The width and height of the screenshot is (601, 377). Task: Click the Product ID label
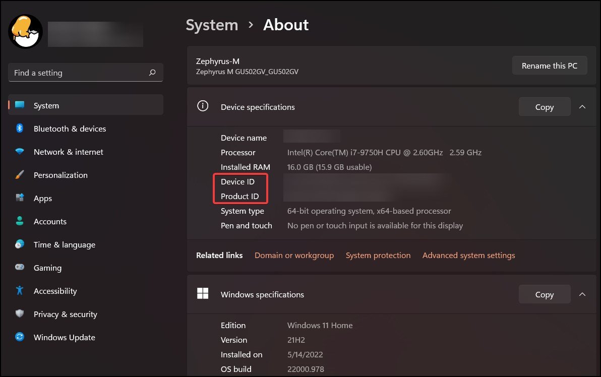(x=239, y=196)
